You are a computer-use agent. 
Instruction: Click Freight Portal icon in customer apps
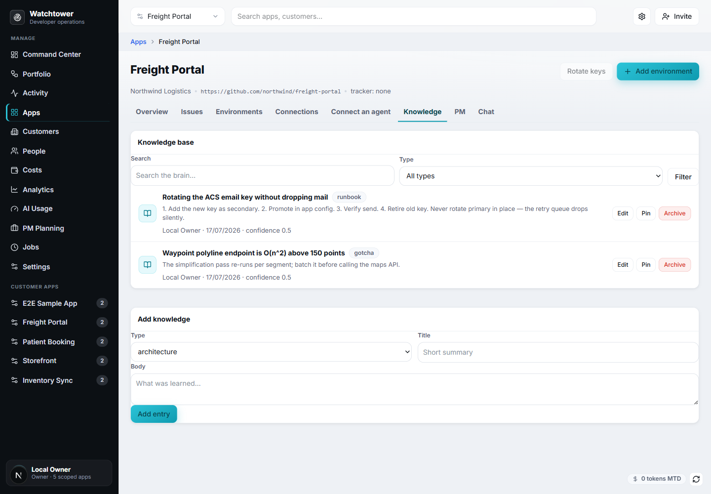click(x=14, y=322)
